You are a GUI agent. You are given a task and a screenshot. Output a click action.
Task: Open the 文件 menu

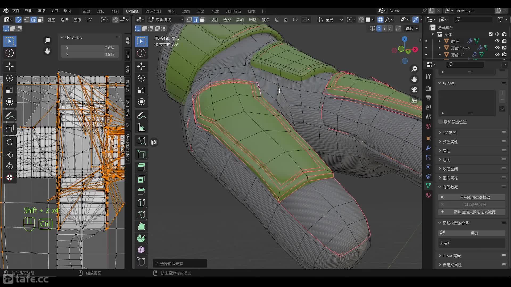16,11
